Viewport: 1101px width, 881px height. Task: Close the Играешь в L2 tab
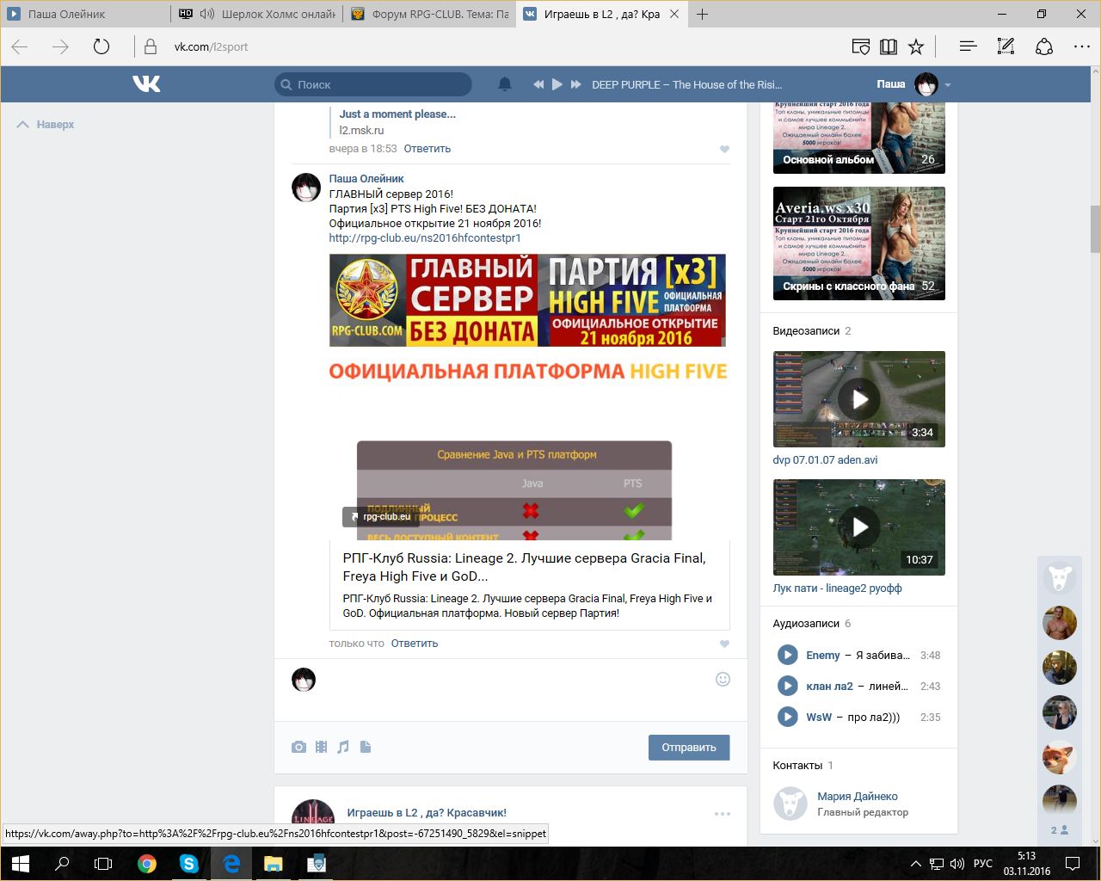tap(674, 14)
